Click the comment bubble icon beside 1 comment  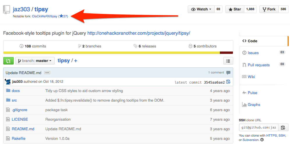pos(228,73)
